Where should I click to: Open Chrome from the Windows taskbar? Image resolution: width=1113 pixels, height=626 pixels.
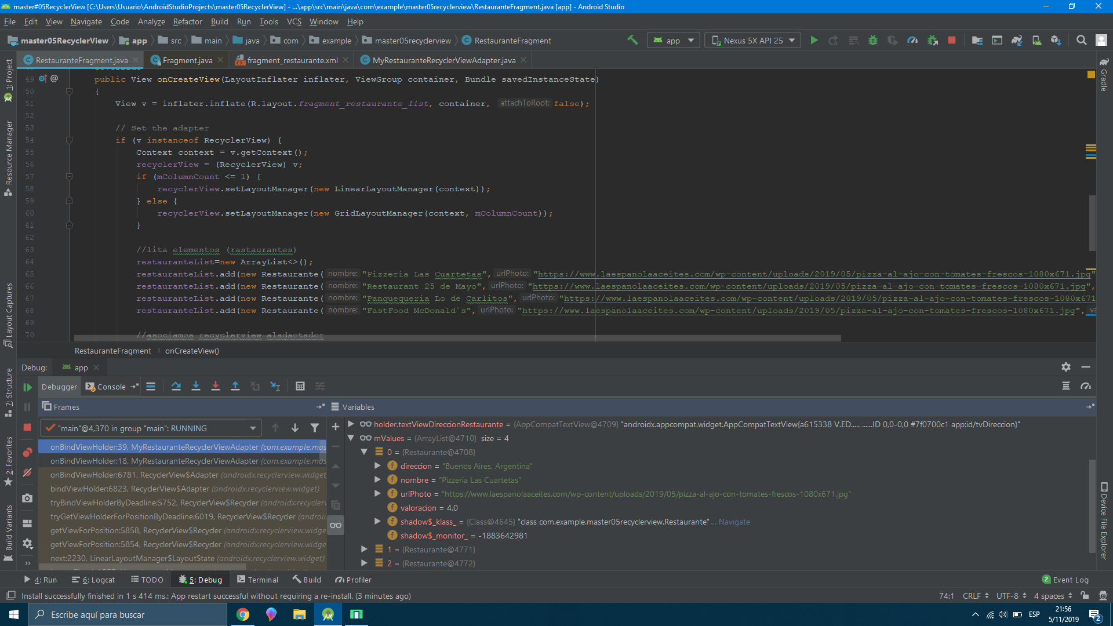pos(243,614)
